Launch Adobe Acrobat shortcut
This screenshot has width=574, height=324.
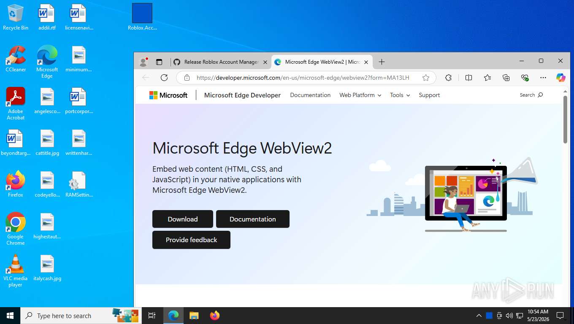(16, 104)
